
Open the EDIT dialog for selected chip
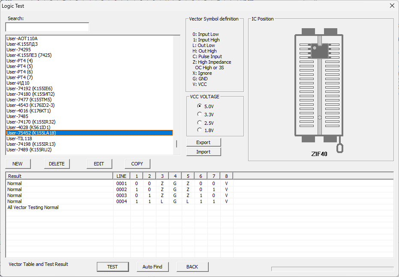coord(99,164)
